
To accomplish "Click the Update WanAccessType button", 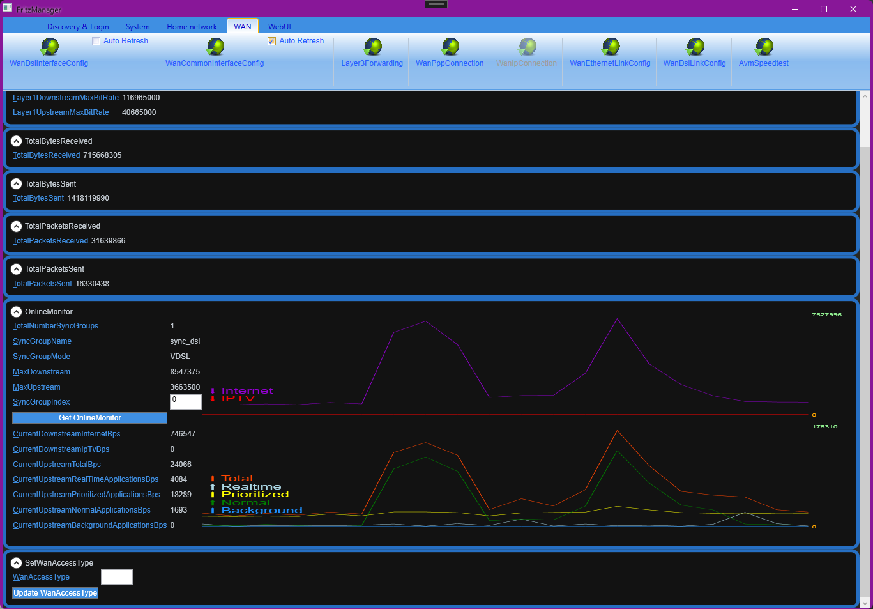I will (x=56, y=593).
